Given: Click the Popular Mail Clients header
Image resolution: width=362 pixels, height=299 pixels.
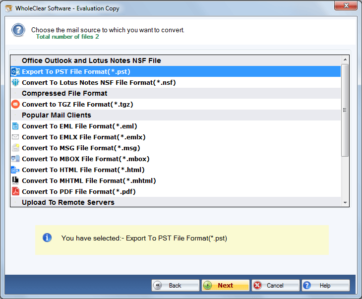Looking at the screenshot, I should 176,115.
